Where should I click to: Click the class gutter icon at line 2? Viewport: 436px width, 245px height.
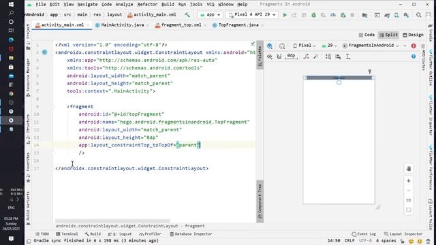coord(44,52)
